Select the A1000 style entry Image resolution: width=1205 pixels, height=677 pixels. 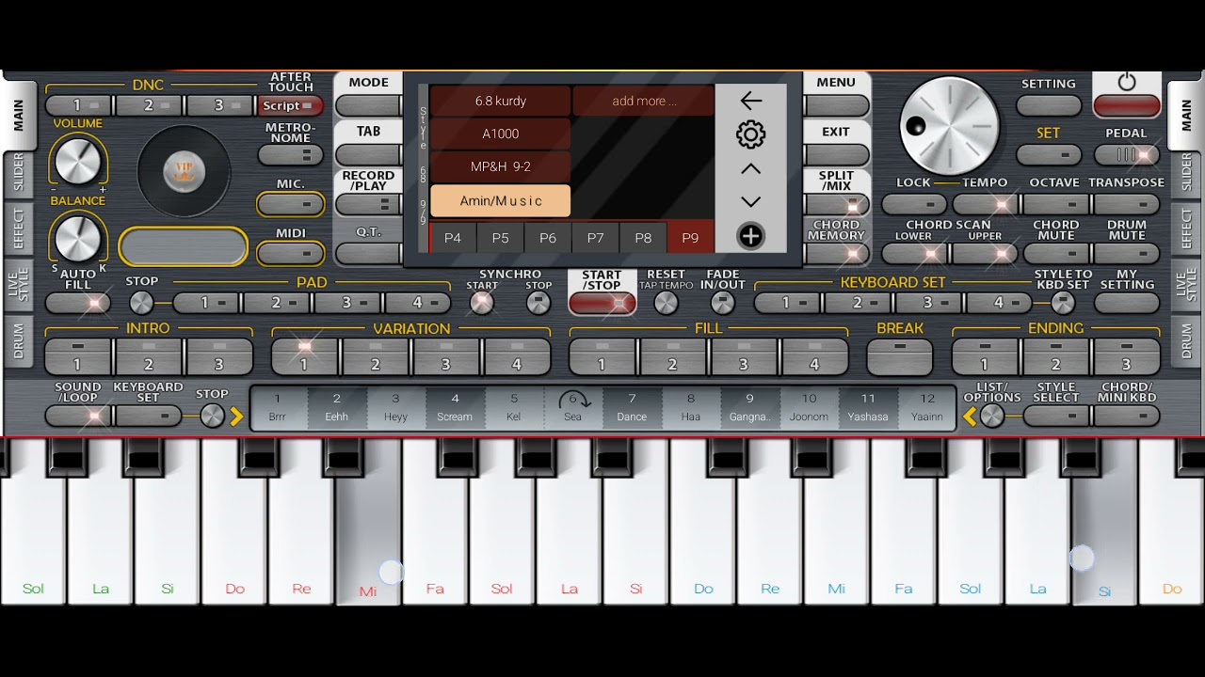click(501, 134)
